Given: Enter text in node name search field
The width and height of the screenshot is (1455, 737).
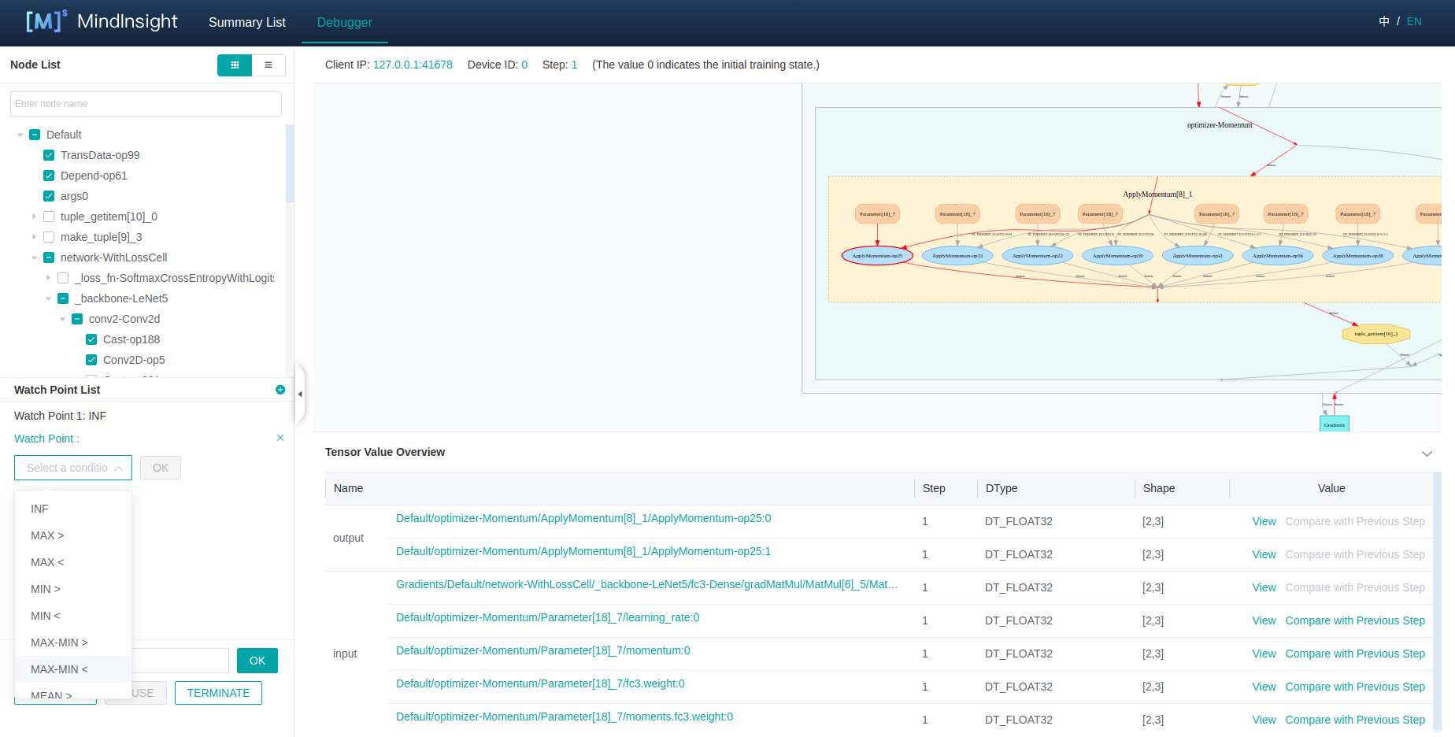Looking at the screenshot, I should click(146, 104).
